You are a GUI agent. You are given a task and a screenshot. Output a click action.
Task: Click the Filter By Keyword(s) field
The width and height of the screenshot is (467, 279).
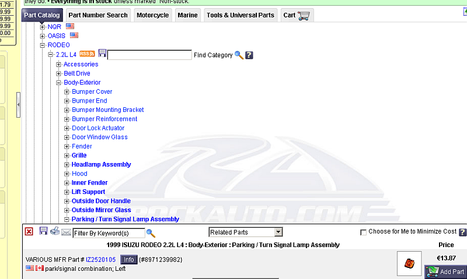109,233
